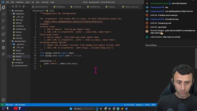Click the Windows taskbar Search box
The width and height of the screenshot is (197, 111).
coord(84,109)
